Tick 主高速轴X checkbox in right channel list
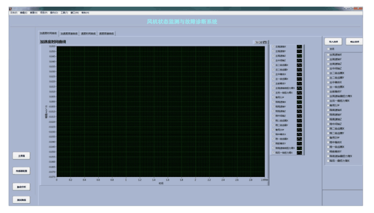This screenshot has height=213, width=374. pyautogui.click(x=328, y=54)
